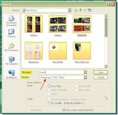This screenshot has width=118, height=115.
Task: Click the Save button
Action: [x=101, y=72]
